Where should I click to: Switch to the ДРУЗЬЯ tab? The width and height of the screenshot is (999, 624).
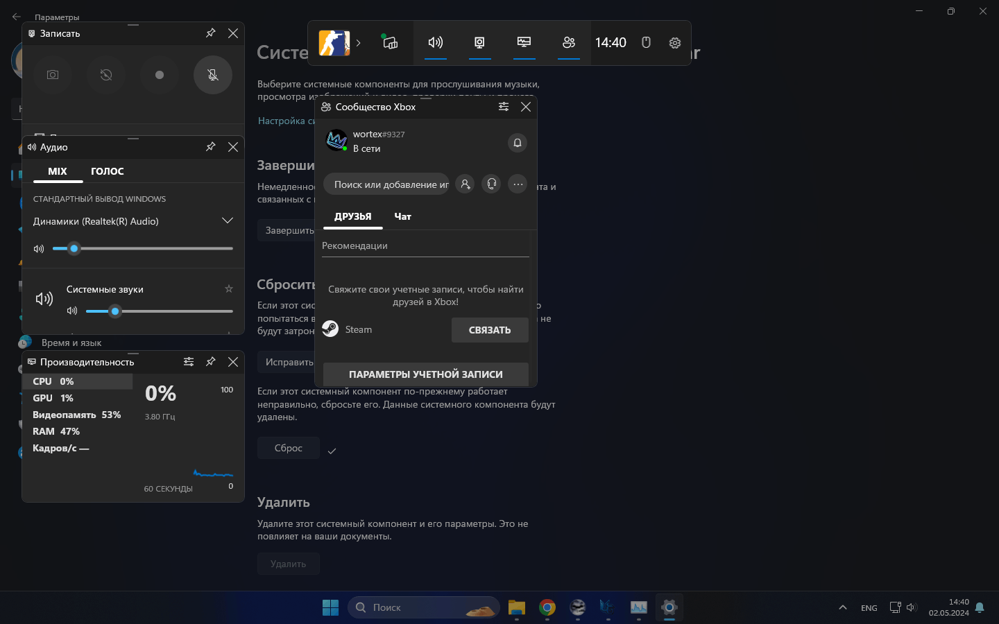coord(353,217)
